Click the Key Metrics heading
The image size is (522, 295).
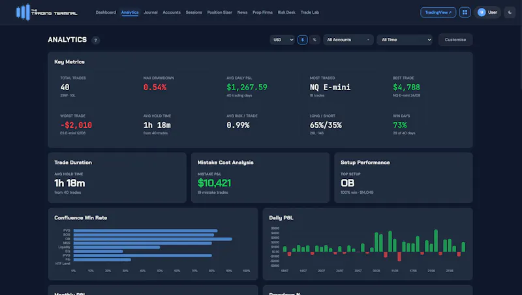coord(69,62)
